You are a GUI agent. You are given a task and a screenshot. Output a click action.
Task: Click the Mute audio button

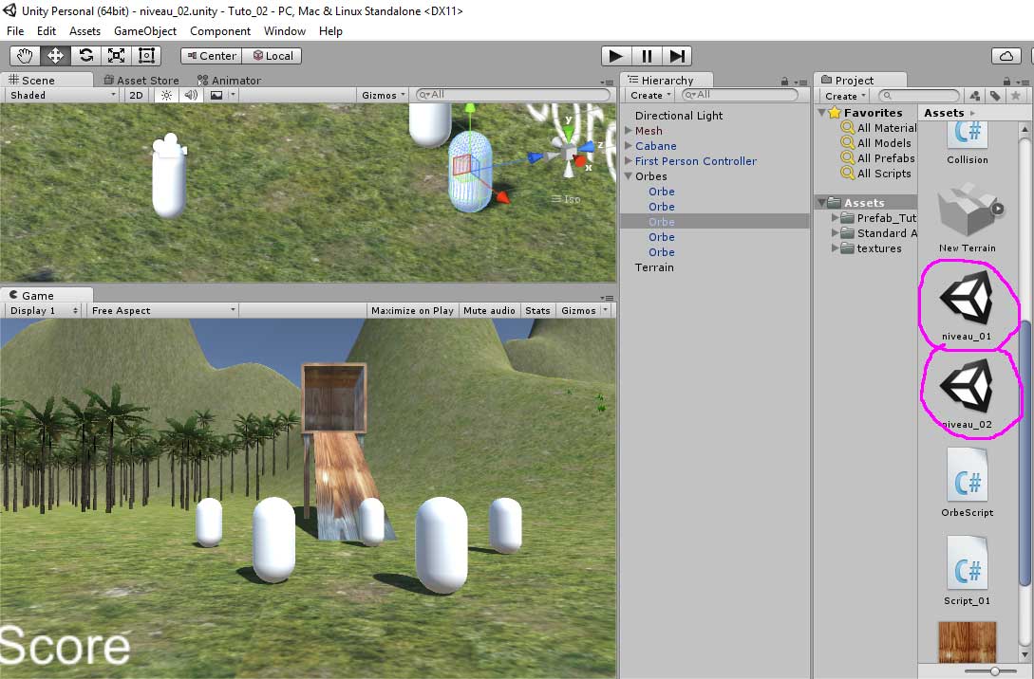coord(489,310)
